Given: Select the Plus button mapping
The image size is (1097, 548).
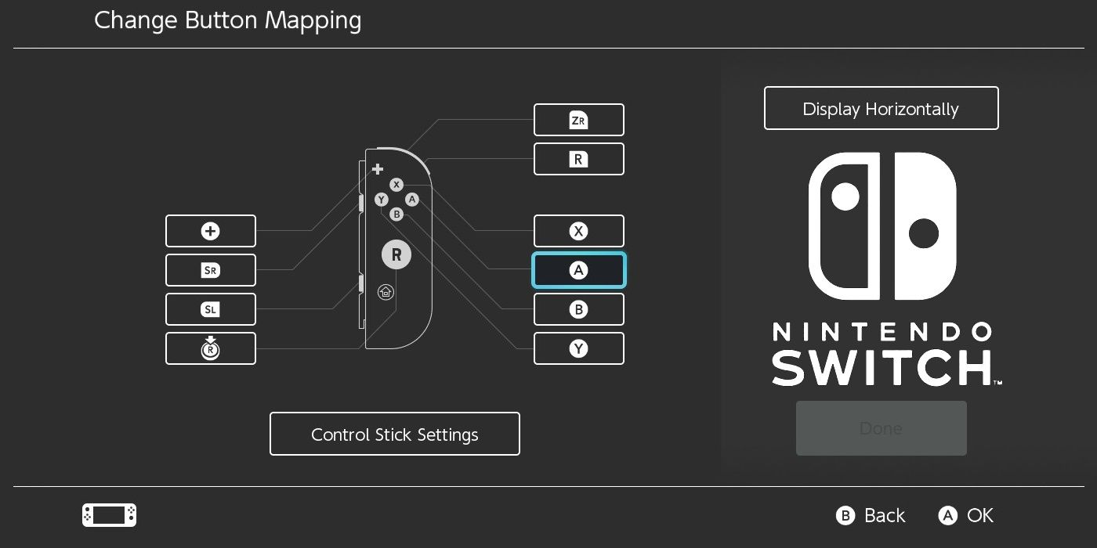Looking at the screenshot, I should (x=210, y=231).
